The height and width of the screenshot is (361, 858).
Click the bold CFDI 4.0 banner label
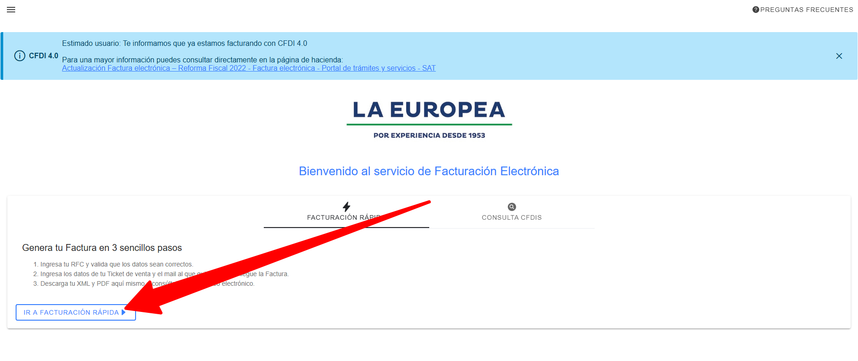[x=44, y=56]
